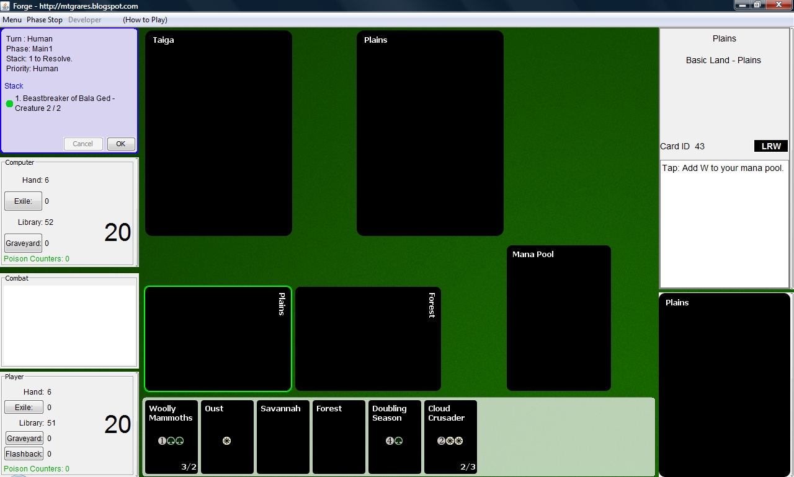Screen dimensions: 794x477
Task: Open the Computer's Exile zone
Action: tap(23, 201)
